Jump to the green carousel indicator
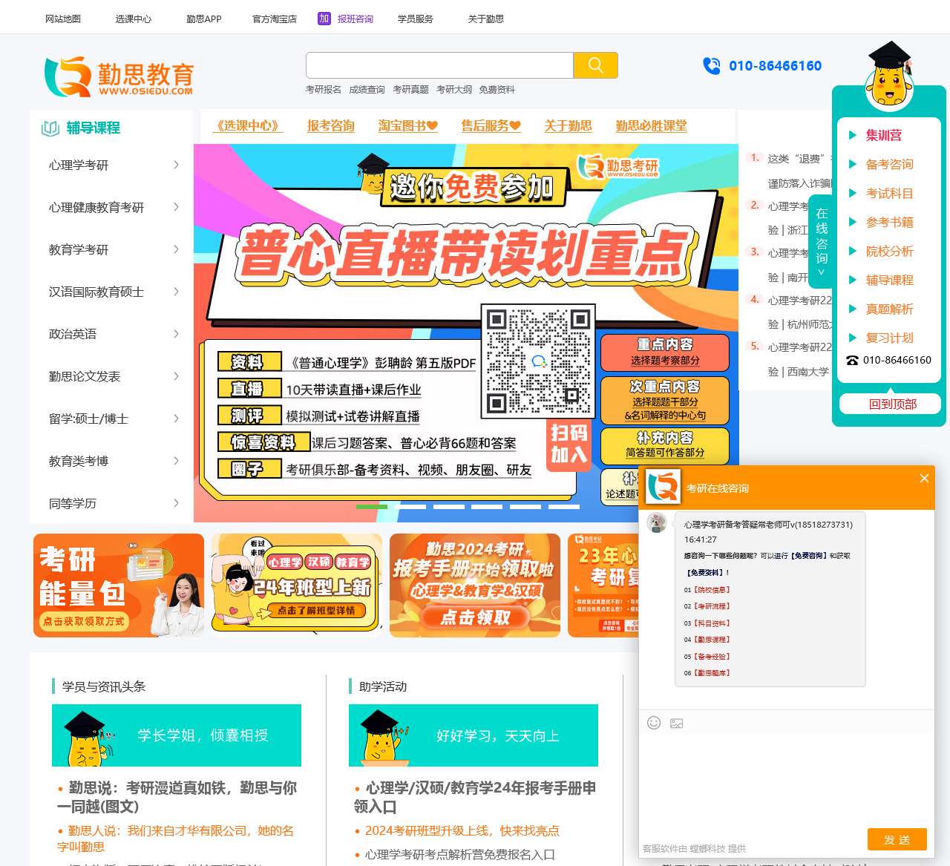This screenshot has height=866, width=950. pos(372,507)
